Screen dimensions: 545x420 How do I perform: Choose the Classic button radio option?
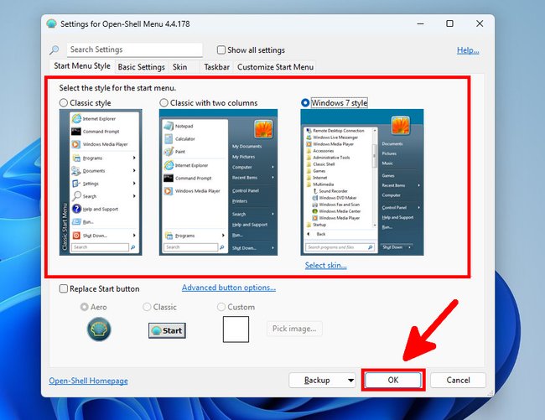click(x=147, y=307)
